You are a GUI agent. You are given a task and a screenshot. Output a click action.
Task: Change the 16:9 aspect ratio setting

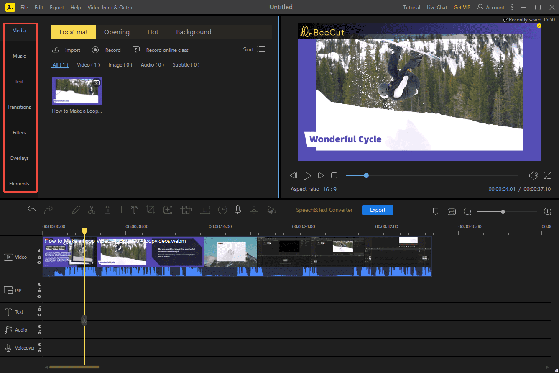(330, 189)
